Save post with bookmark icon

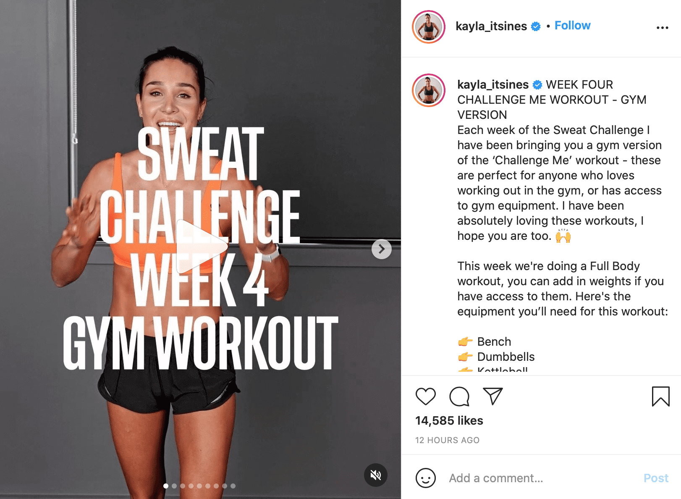click(660, 397)
